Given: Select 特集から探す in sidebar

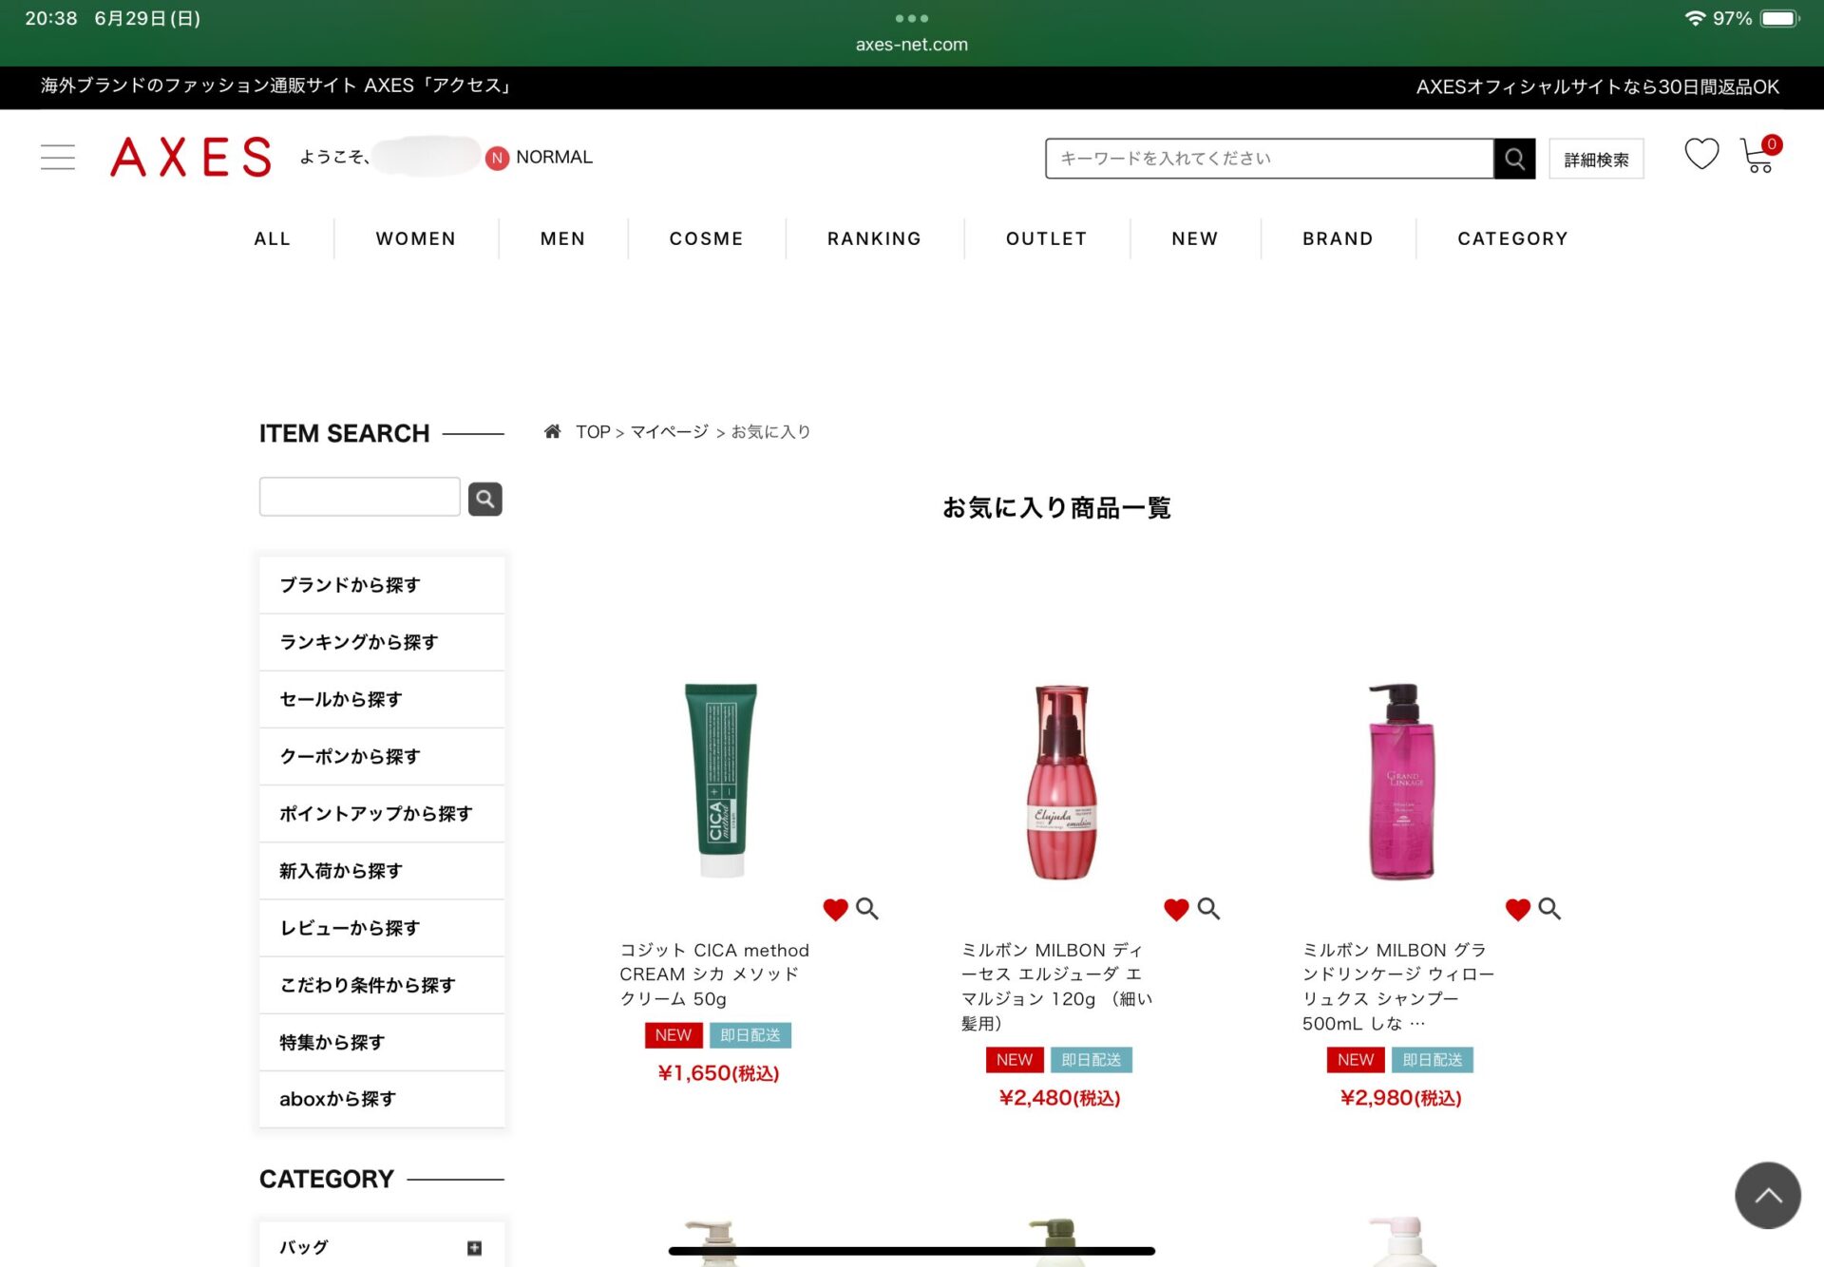Looking at the screenshot, I should 382,1042.
